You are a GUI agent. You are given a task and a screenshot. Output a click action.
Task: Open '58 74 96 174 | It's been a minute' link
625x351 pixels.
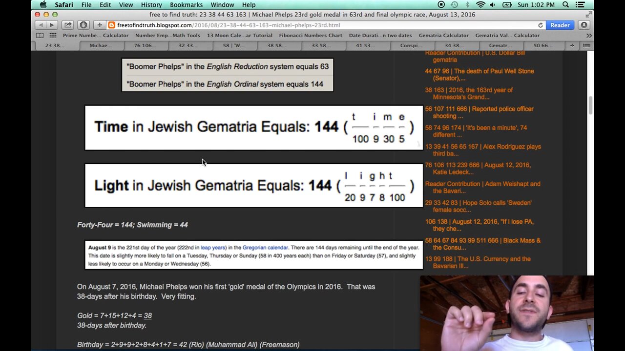pos(476,131)
